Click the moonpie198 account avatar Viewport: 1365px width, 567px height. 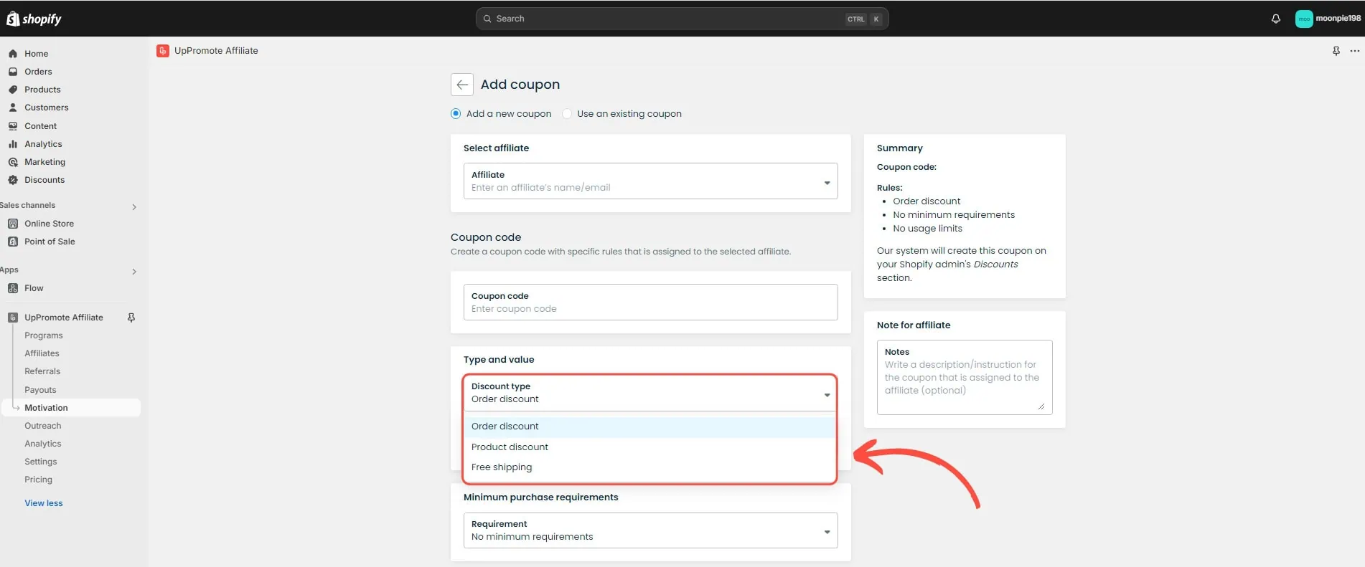1303,19
